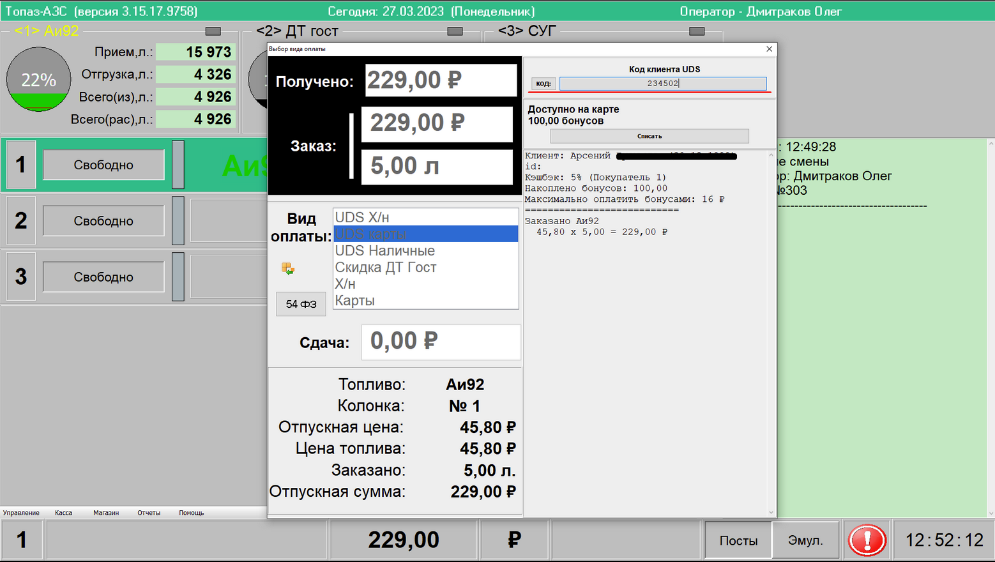Click the Отгрузка value 4 326
This screenshot has width=995, height=562.
click(x=195, y=74)
